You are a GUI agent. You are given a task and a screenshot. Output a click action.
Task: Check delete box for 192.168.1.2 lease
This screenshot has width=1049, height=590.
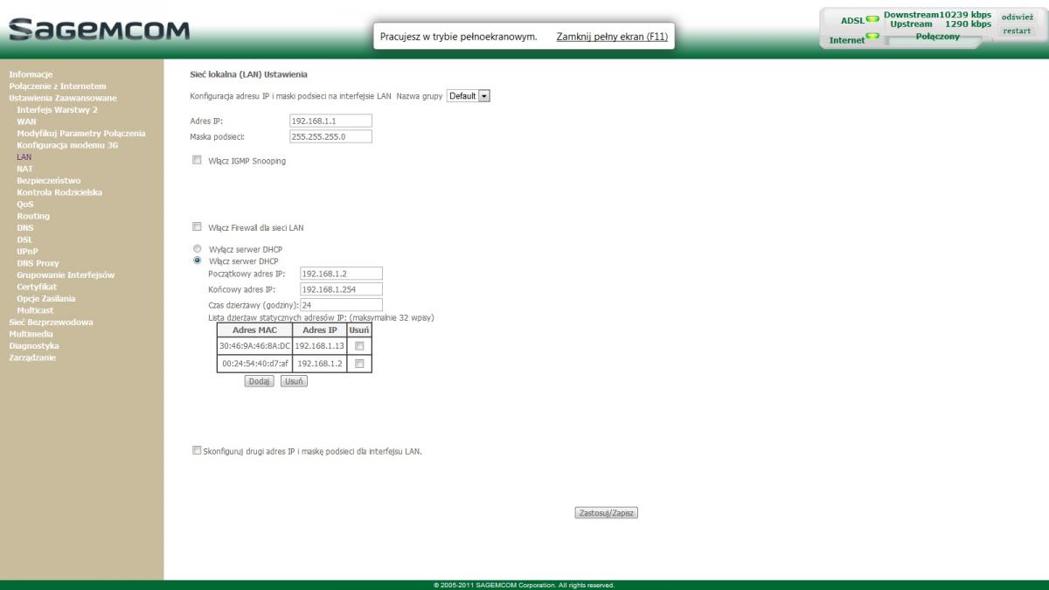click(358, 364)
